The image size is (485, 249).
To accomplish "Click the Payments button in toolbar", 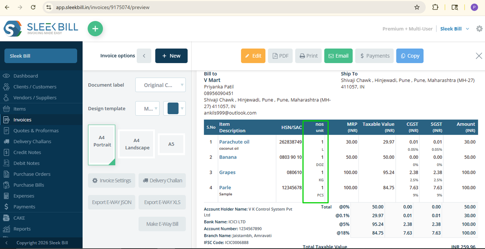I will coord(374,56).
